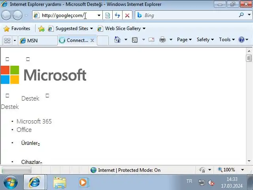Switch to the MSN tab
Screen dimensions: 253x190
(38, 40)
